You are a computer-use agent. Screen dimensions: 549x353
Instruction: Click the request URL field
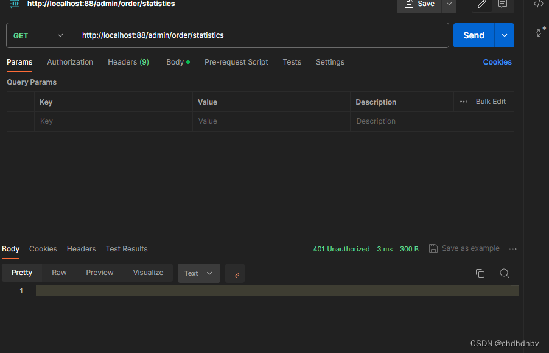[x=261, y=35]
